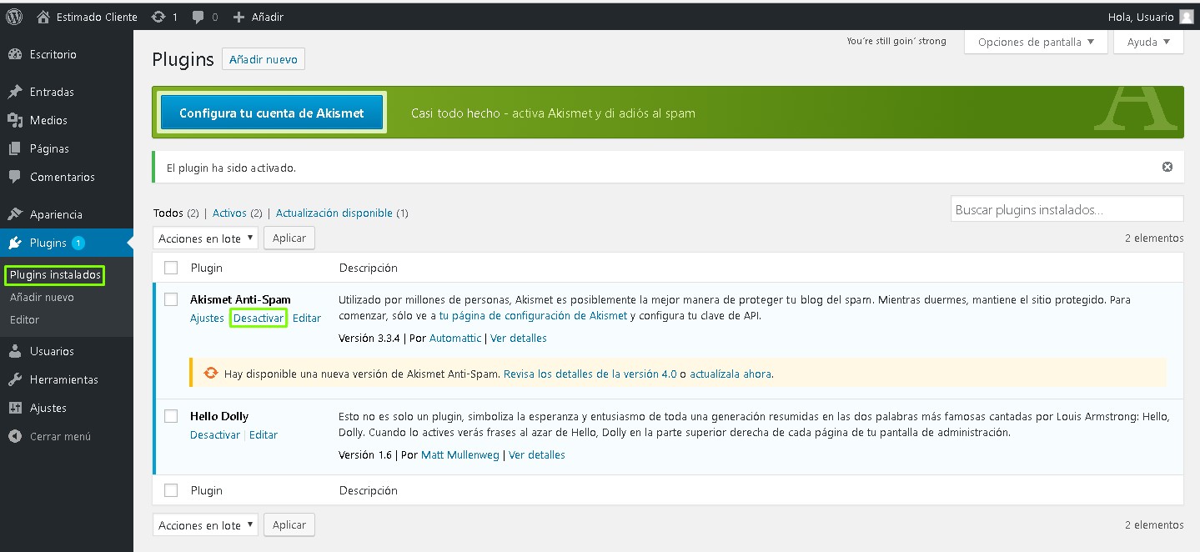1200x552 pixels.
Task: Click Editar link under Hello Dolly
Action: (x=264, y=434)
